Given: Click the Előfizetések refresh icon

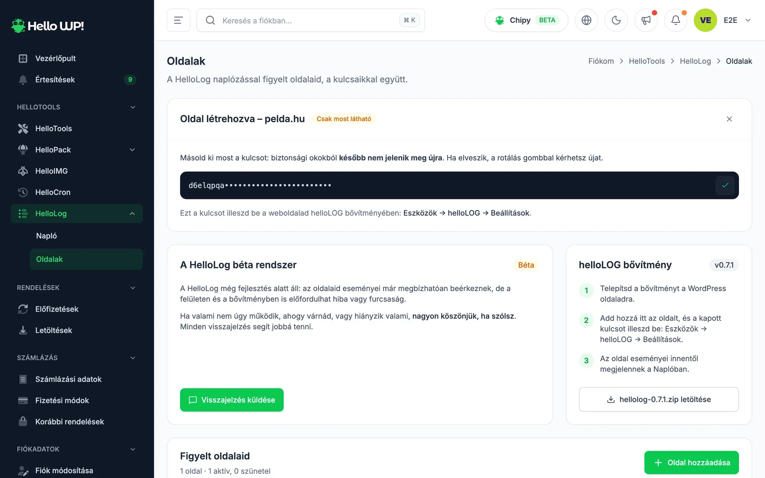Looking at the screenshot, I should (23, 309).
